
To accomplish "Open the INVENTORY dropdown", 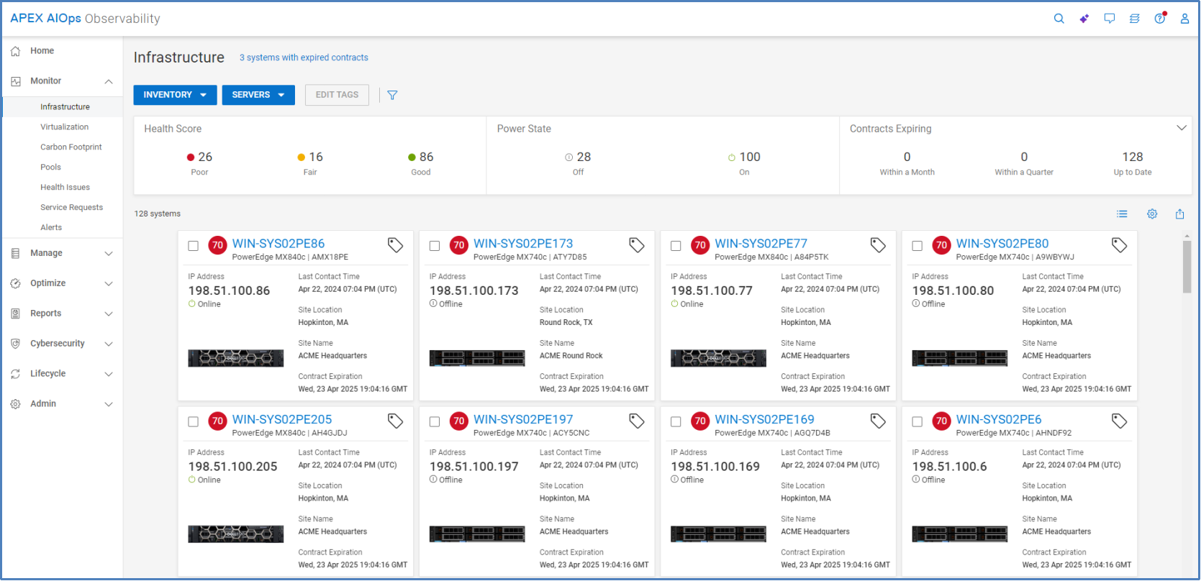I will tap(175, 95).
